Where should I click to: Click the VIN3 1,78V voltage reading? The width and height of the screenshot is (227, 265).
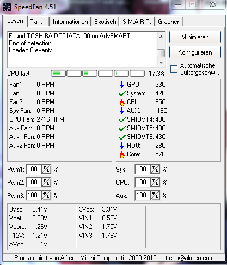pyautogui.click(x=98, y=236)
